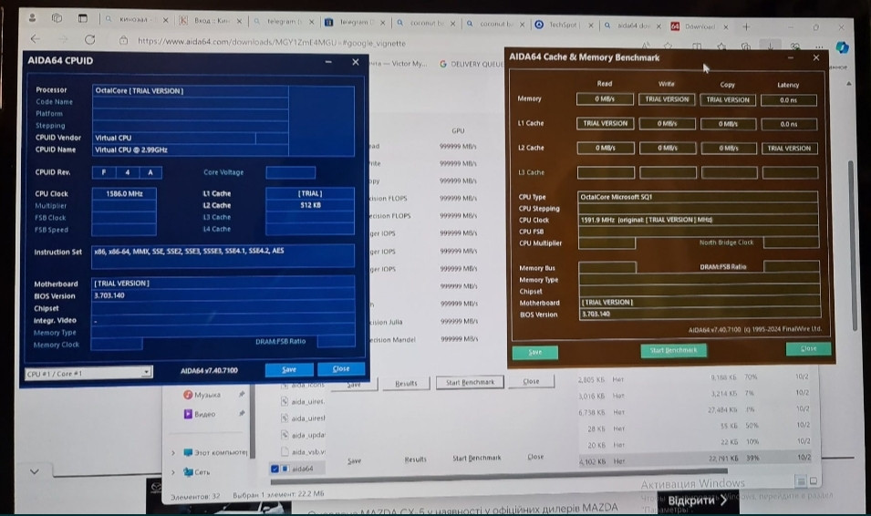Click the down chevron at page bottom-left

tap(35, 471)
